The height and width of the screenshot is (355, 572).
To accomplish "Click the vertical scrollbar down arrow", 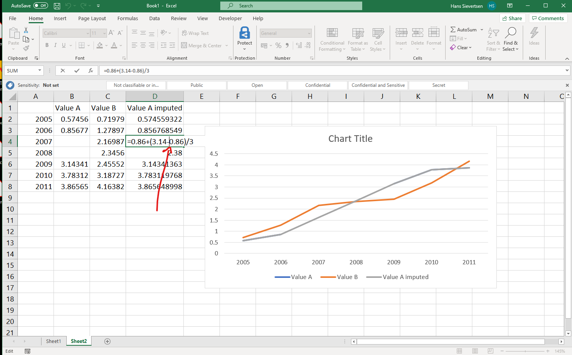I will 569,333.
